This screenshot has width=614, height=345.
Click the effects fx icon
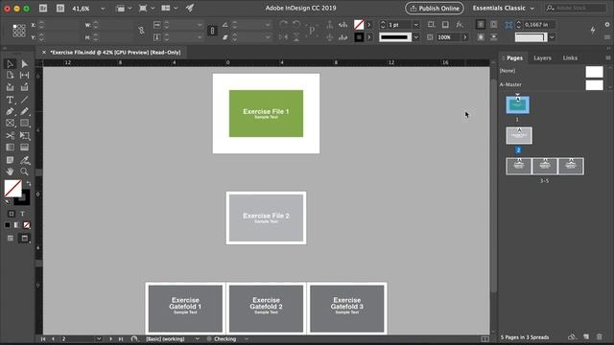[460, 25]
